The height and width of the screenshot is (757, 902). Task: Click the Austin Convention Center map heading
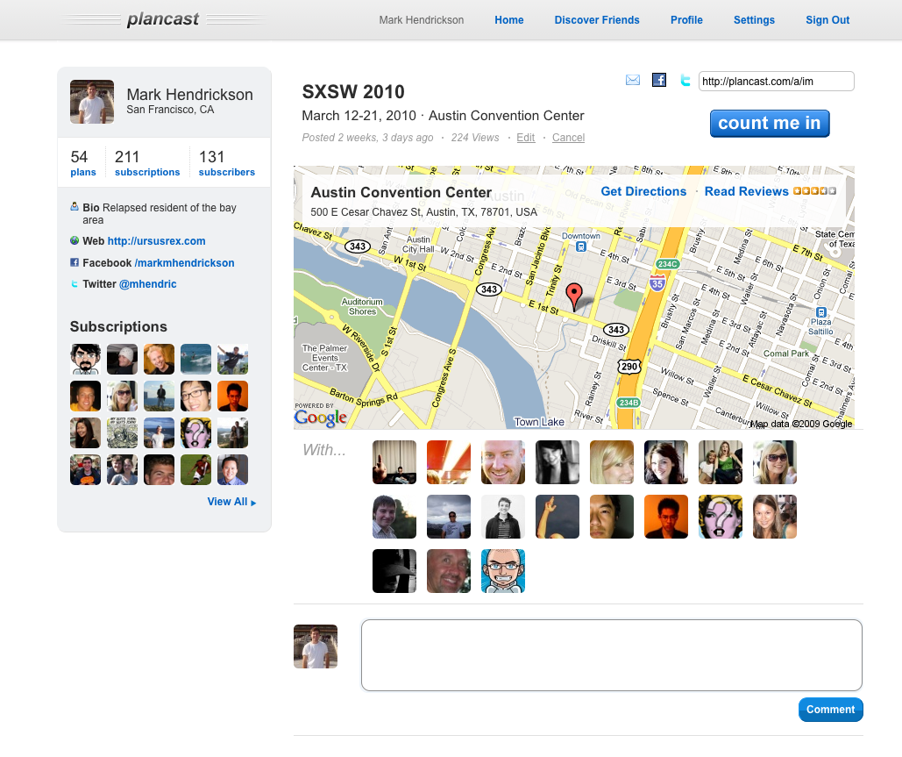[401, 192]
